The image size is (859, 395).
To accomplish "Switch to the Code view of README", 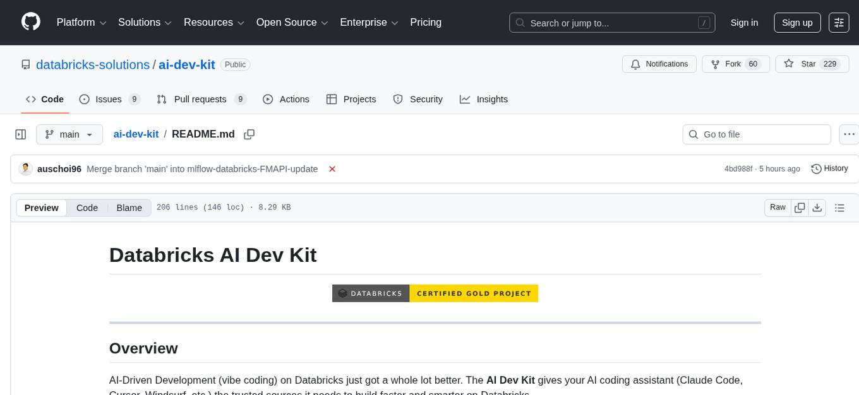I will pos(87,208).
